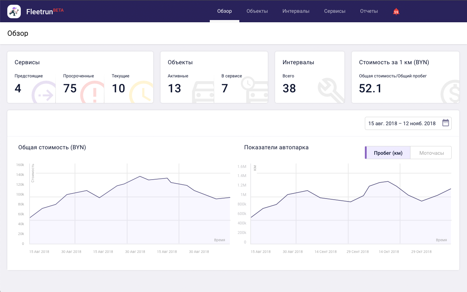Screen dimensions: 467x292
Task: Navigate to the Отчеты tab
Action: (369, 11)
